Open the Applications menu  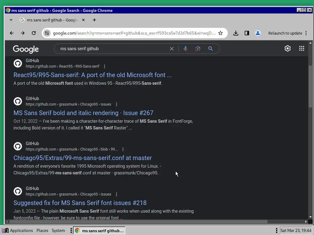17,231
